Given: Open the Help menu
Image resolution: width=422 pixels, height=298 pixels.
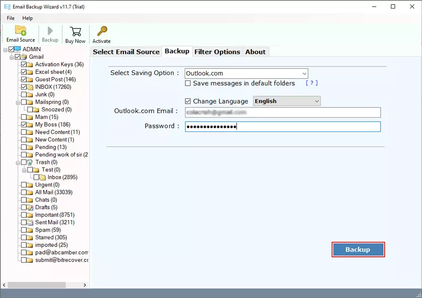Looking at the screenshot, I should click(x=27, y=18).
